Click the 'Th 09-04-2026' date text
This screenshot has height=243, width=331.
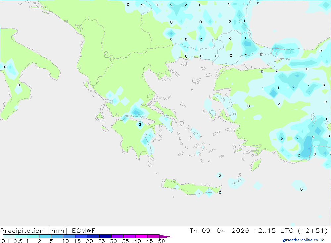pyautogui.click(x=219, y=230)
